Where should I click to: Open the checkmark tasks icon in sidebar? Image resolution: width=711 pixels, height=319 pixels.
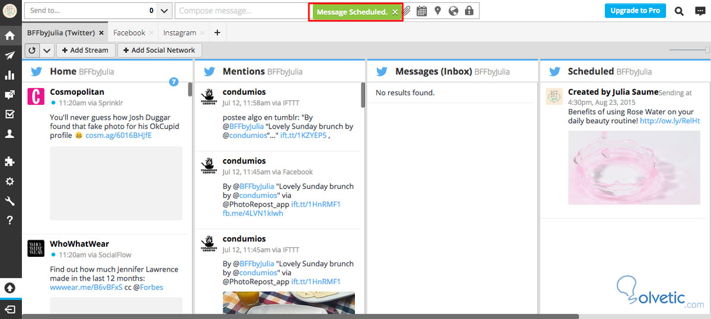(x=9, y=114)
